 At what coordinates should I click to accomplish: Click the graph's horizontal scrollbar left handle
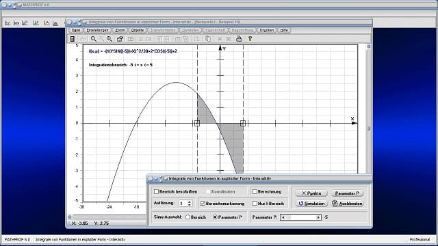[x=70, y=217]
